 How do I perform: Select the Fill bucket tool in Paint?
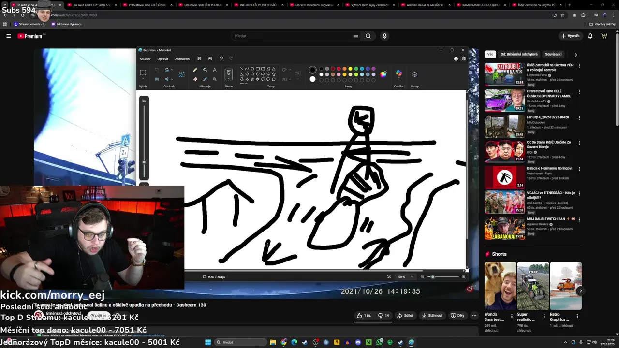[205, 70]
